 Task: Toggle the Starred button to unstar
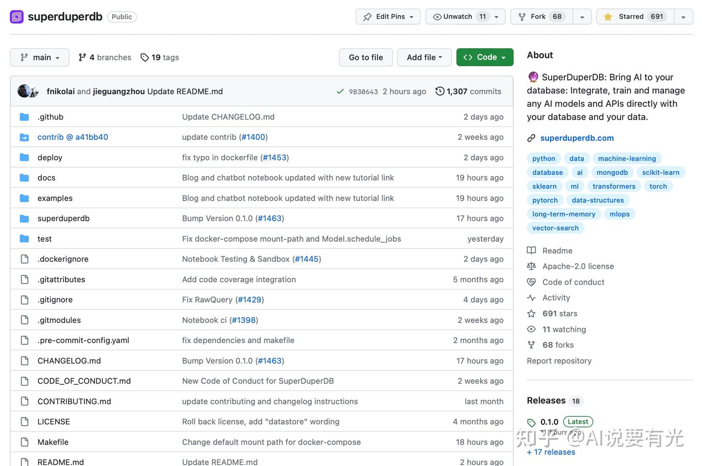[635, 17]
